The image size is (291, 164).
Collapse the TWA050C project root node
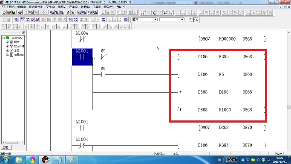pyautogui.click(x=3, y=38)
